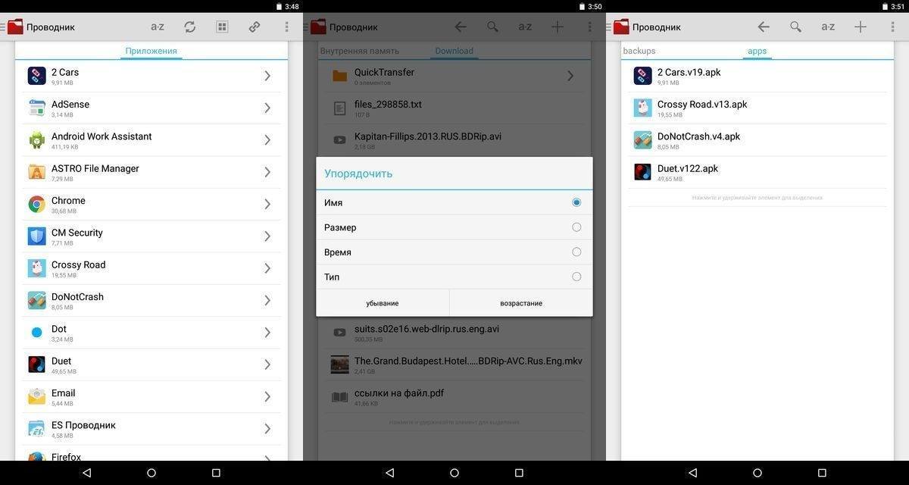Select Тип sort radio button
Image resolution: width=909 pixels, height=485 pixels.
pyautogui.click(x=576, y=277)
